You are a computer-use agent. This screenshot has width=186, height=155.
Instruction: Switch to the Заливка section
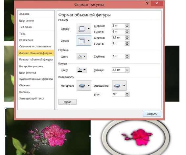tap(24, 14)
